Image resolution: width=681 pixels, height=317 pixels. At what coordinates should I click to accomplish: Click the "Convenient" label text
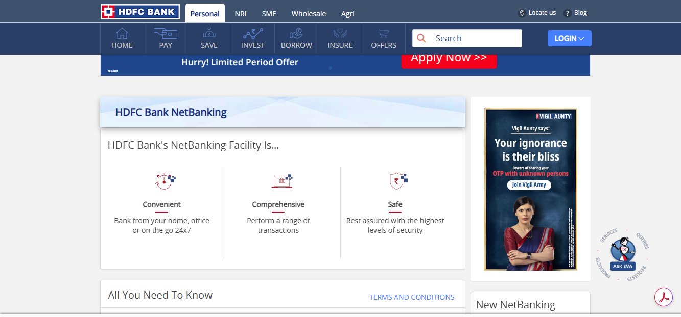coord(162,204)
